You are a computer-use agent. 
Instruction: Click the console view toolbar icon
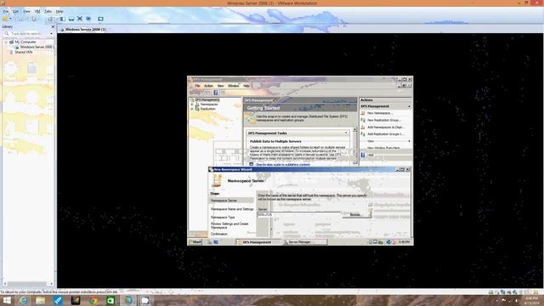click(x=100, y=19)
